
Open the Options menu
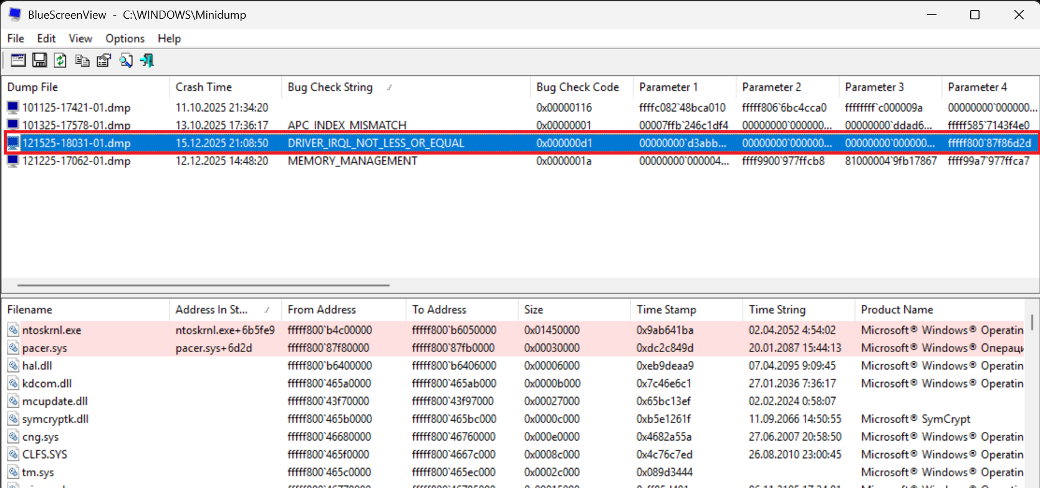tap(125, 39)
